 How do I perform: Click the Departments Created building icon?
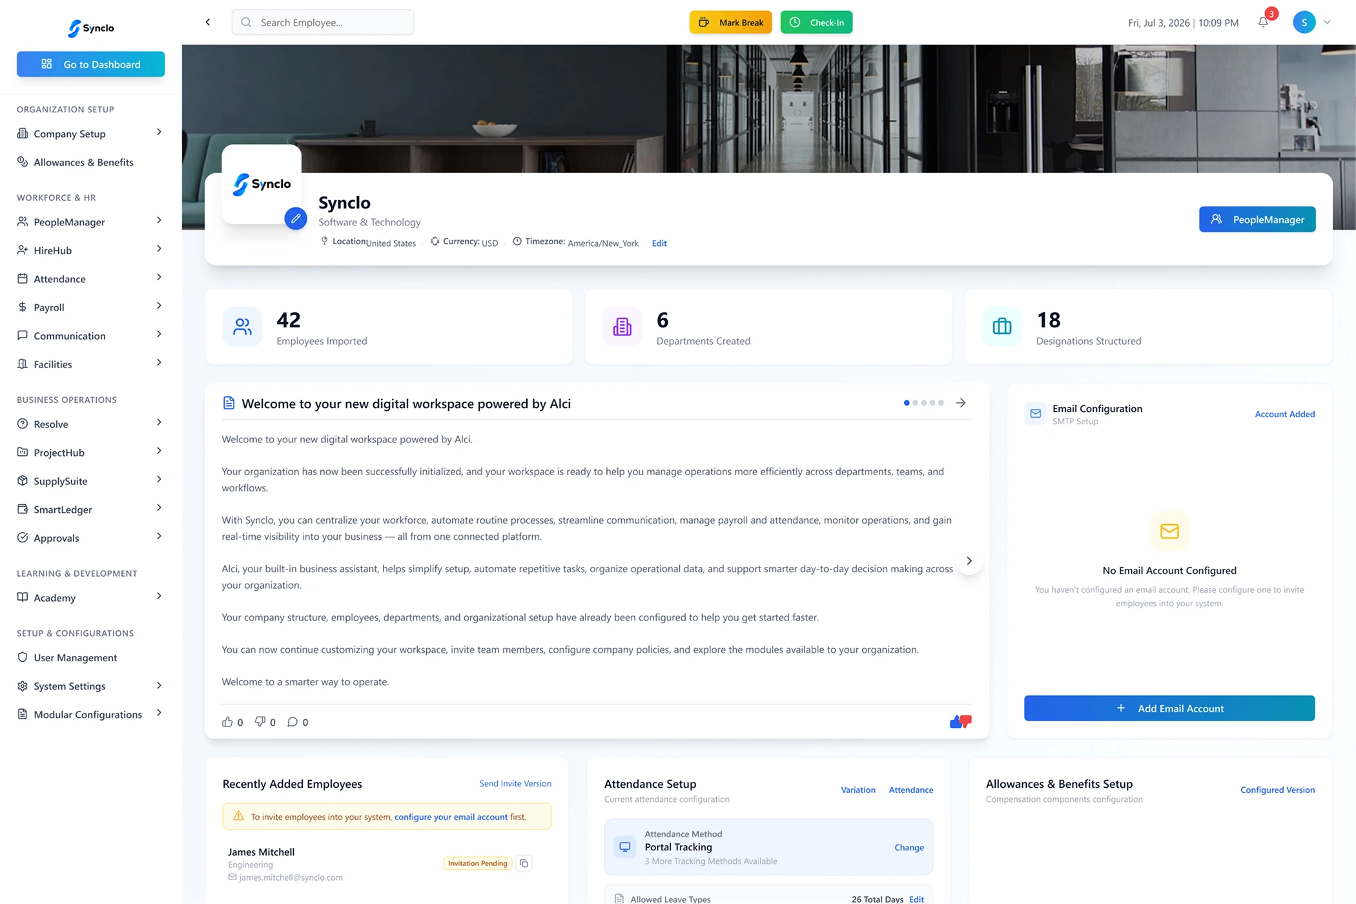pyautogui.click(x=622, y=327)
